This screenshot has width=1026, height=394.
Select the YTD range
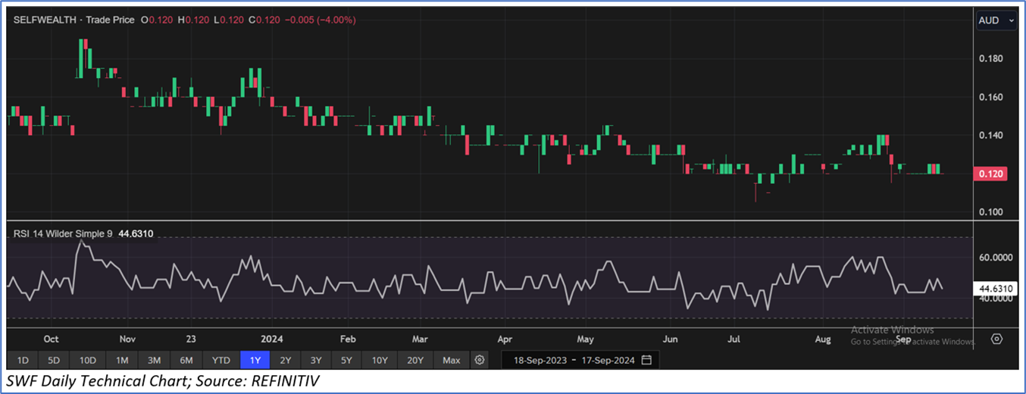221,360
